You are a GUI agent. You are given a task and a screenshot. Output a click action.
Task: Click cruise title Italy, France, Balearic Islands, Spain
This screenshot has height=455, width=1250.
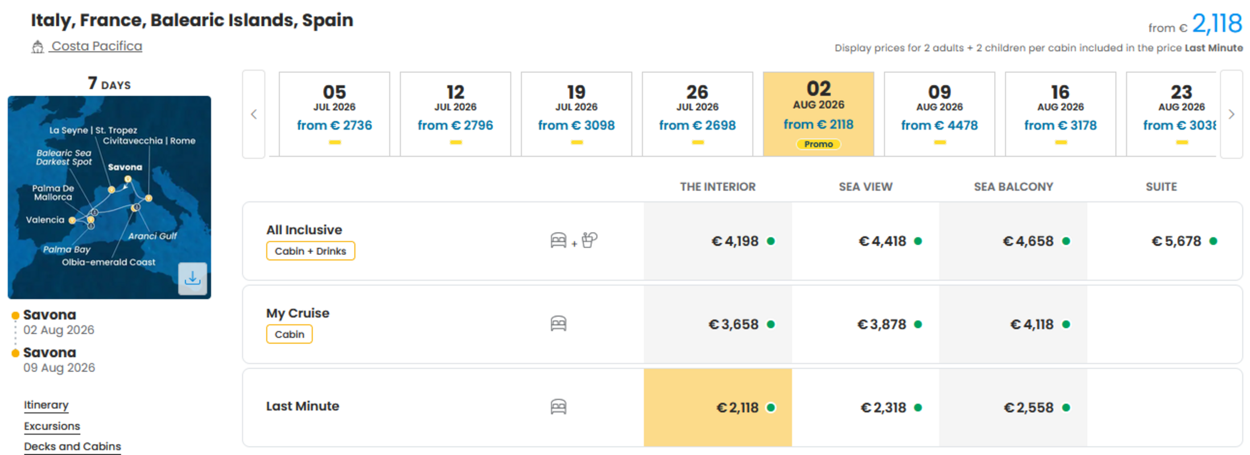click(192, 20)
